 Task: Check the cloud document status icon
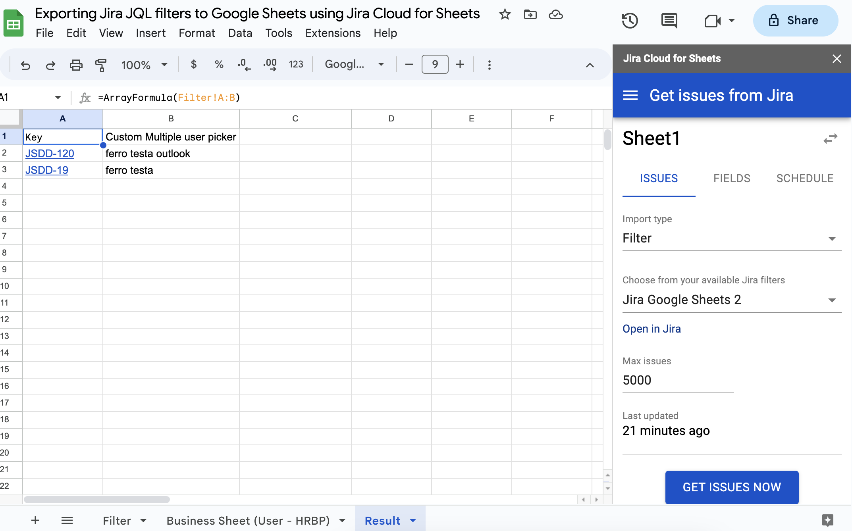[555, 15]
